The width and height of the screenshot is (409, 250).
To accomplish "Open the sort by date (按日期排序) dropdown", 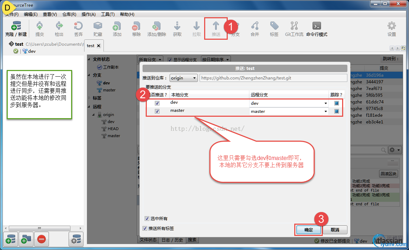I will pyautogui.click(x=216, y=60).
